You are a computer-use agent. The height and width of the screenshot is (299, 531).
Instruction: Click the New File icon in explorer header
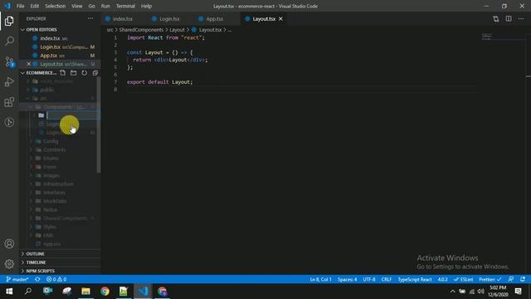(x=63, y=73)
